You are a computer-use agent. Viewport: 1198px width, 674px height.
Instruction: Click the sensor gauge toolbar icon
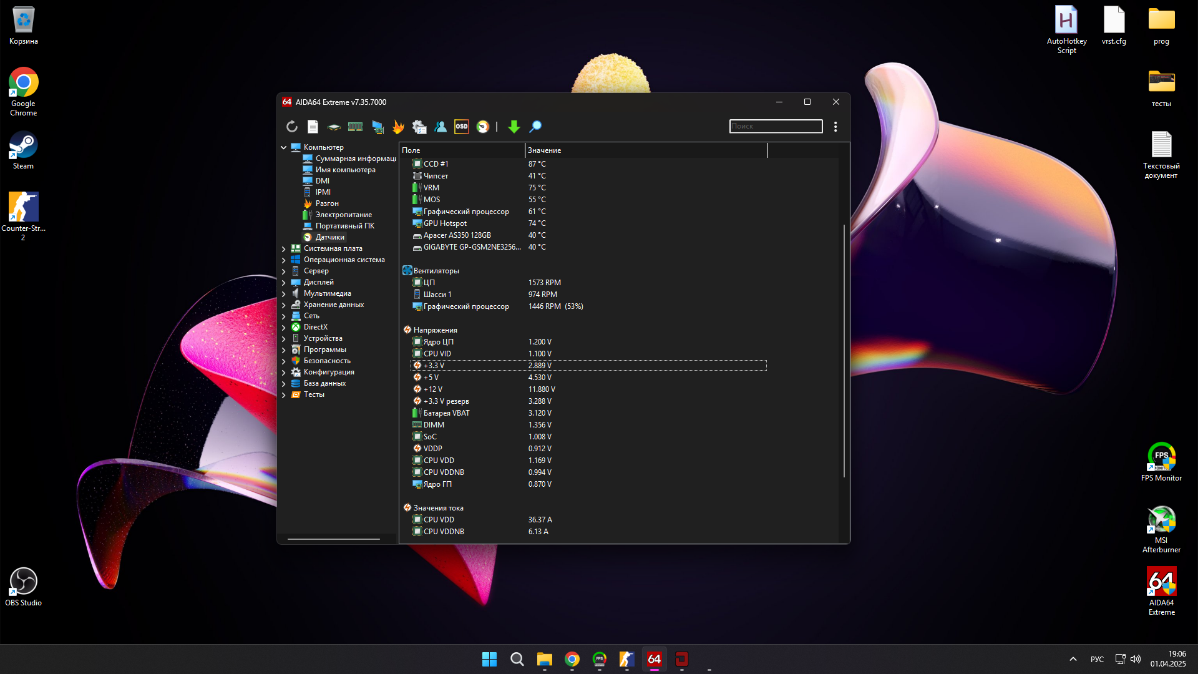(483, 127)
